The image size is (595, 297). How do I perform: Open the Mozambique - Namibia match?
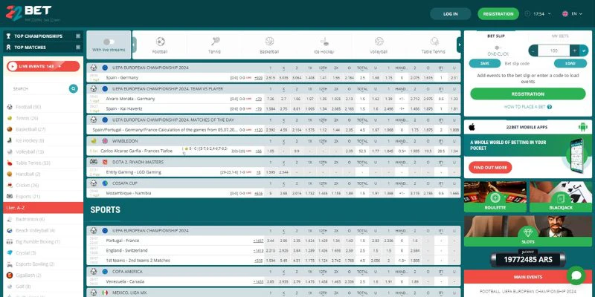point(128,193)
